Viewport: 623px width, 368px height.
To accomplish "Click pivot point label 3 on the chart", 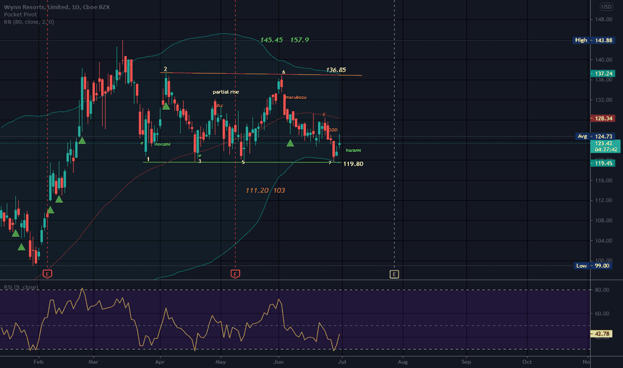I will click(200, 161).
